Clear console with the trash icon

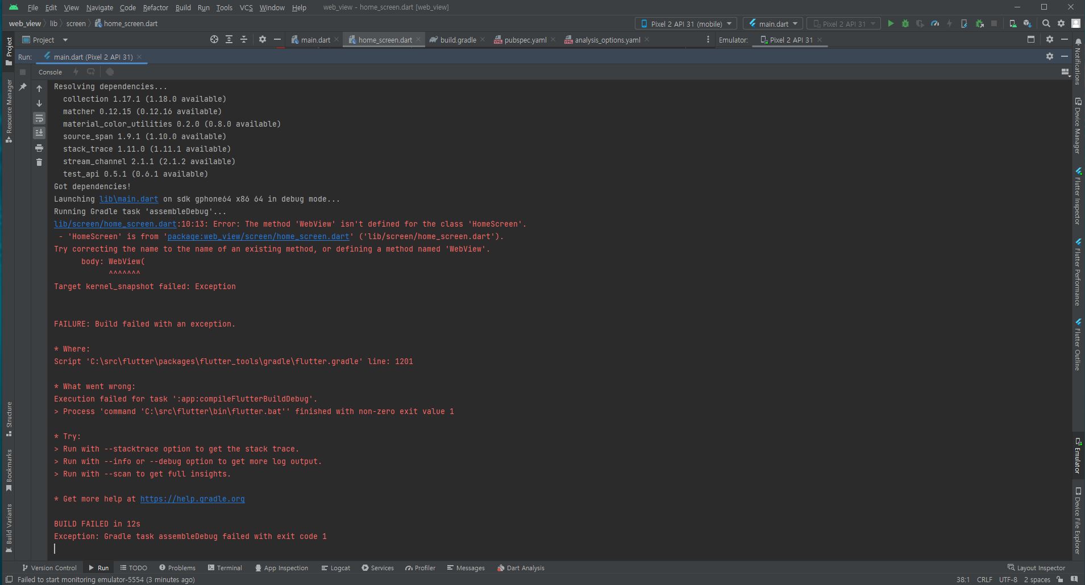click(39, 162)
